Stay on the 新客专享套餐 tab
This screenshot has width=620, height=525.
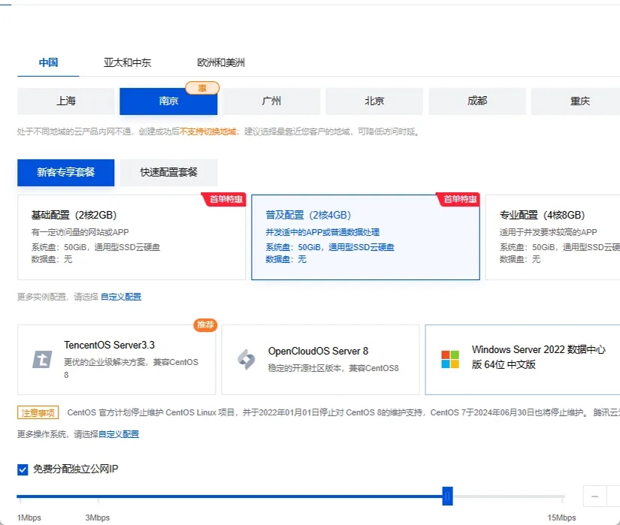tap(65, 172)
